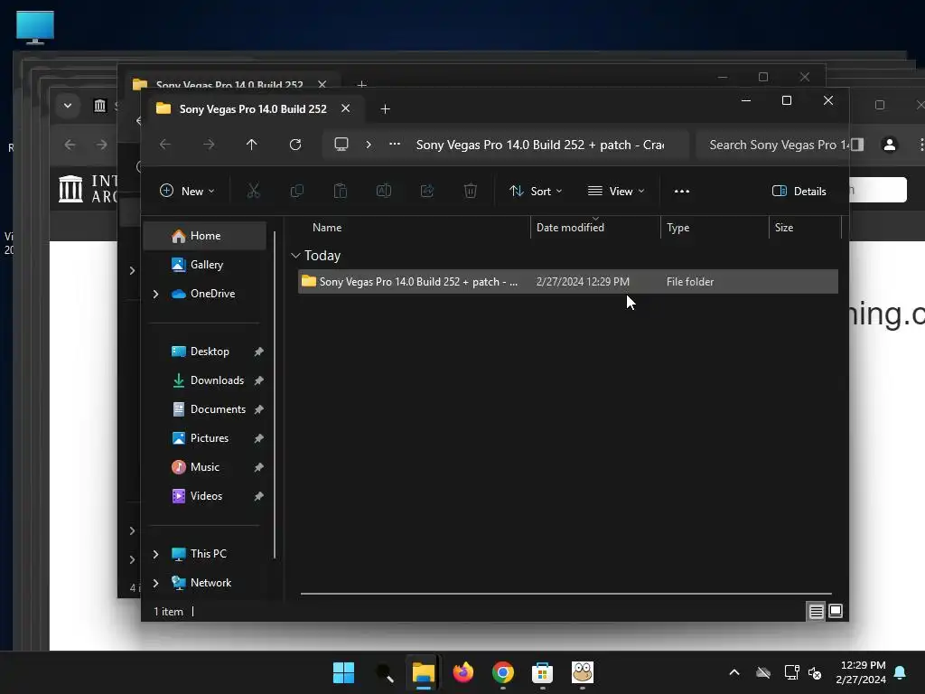Toggle the Details pane
This screenshot has height=694, width=925.
[799, 191]
